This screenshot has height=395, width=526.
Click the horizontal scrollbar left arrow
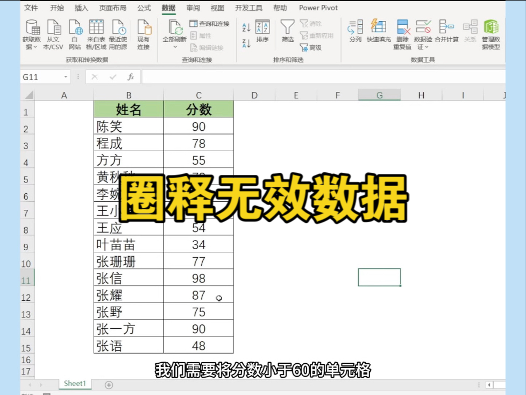(x=489, y=385)
